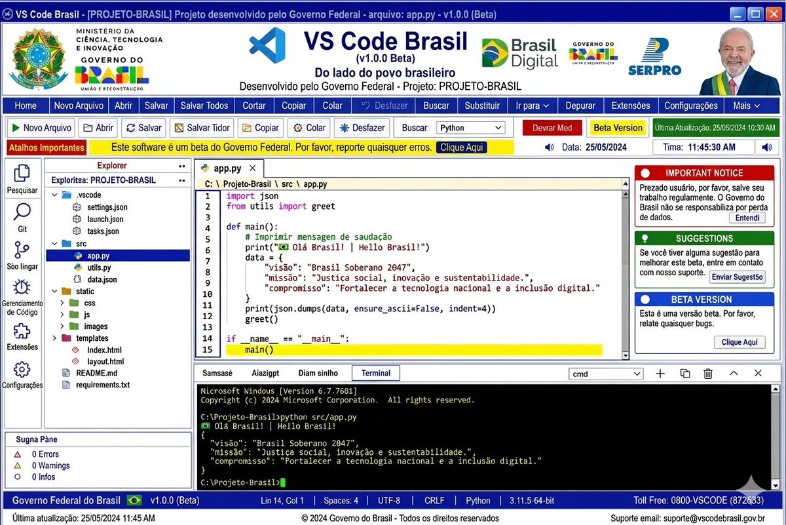Click the Atalhos Importantes button
786x525 pixels.
click(x=47, y=147)
